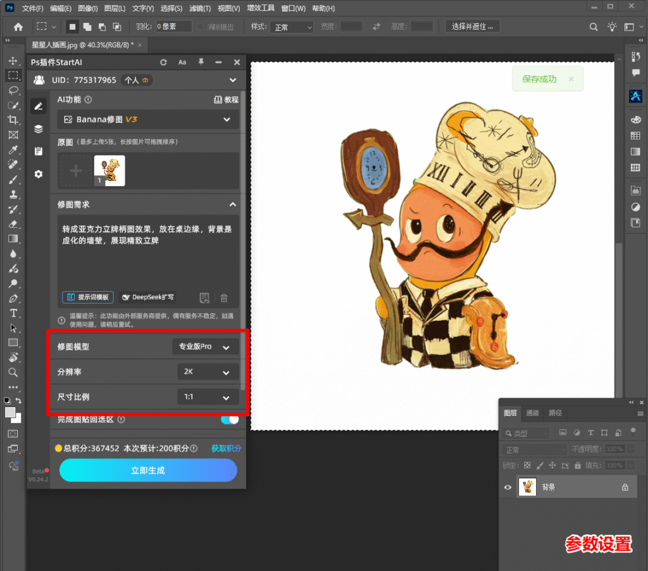Viewport: 648px width, 571px height.
Task: Open the layer filter 类型 dropdown
Action: pos(526,433)
